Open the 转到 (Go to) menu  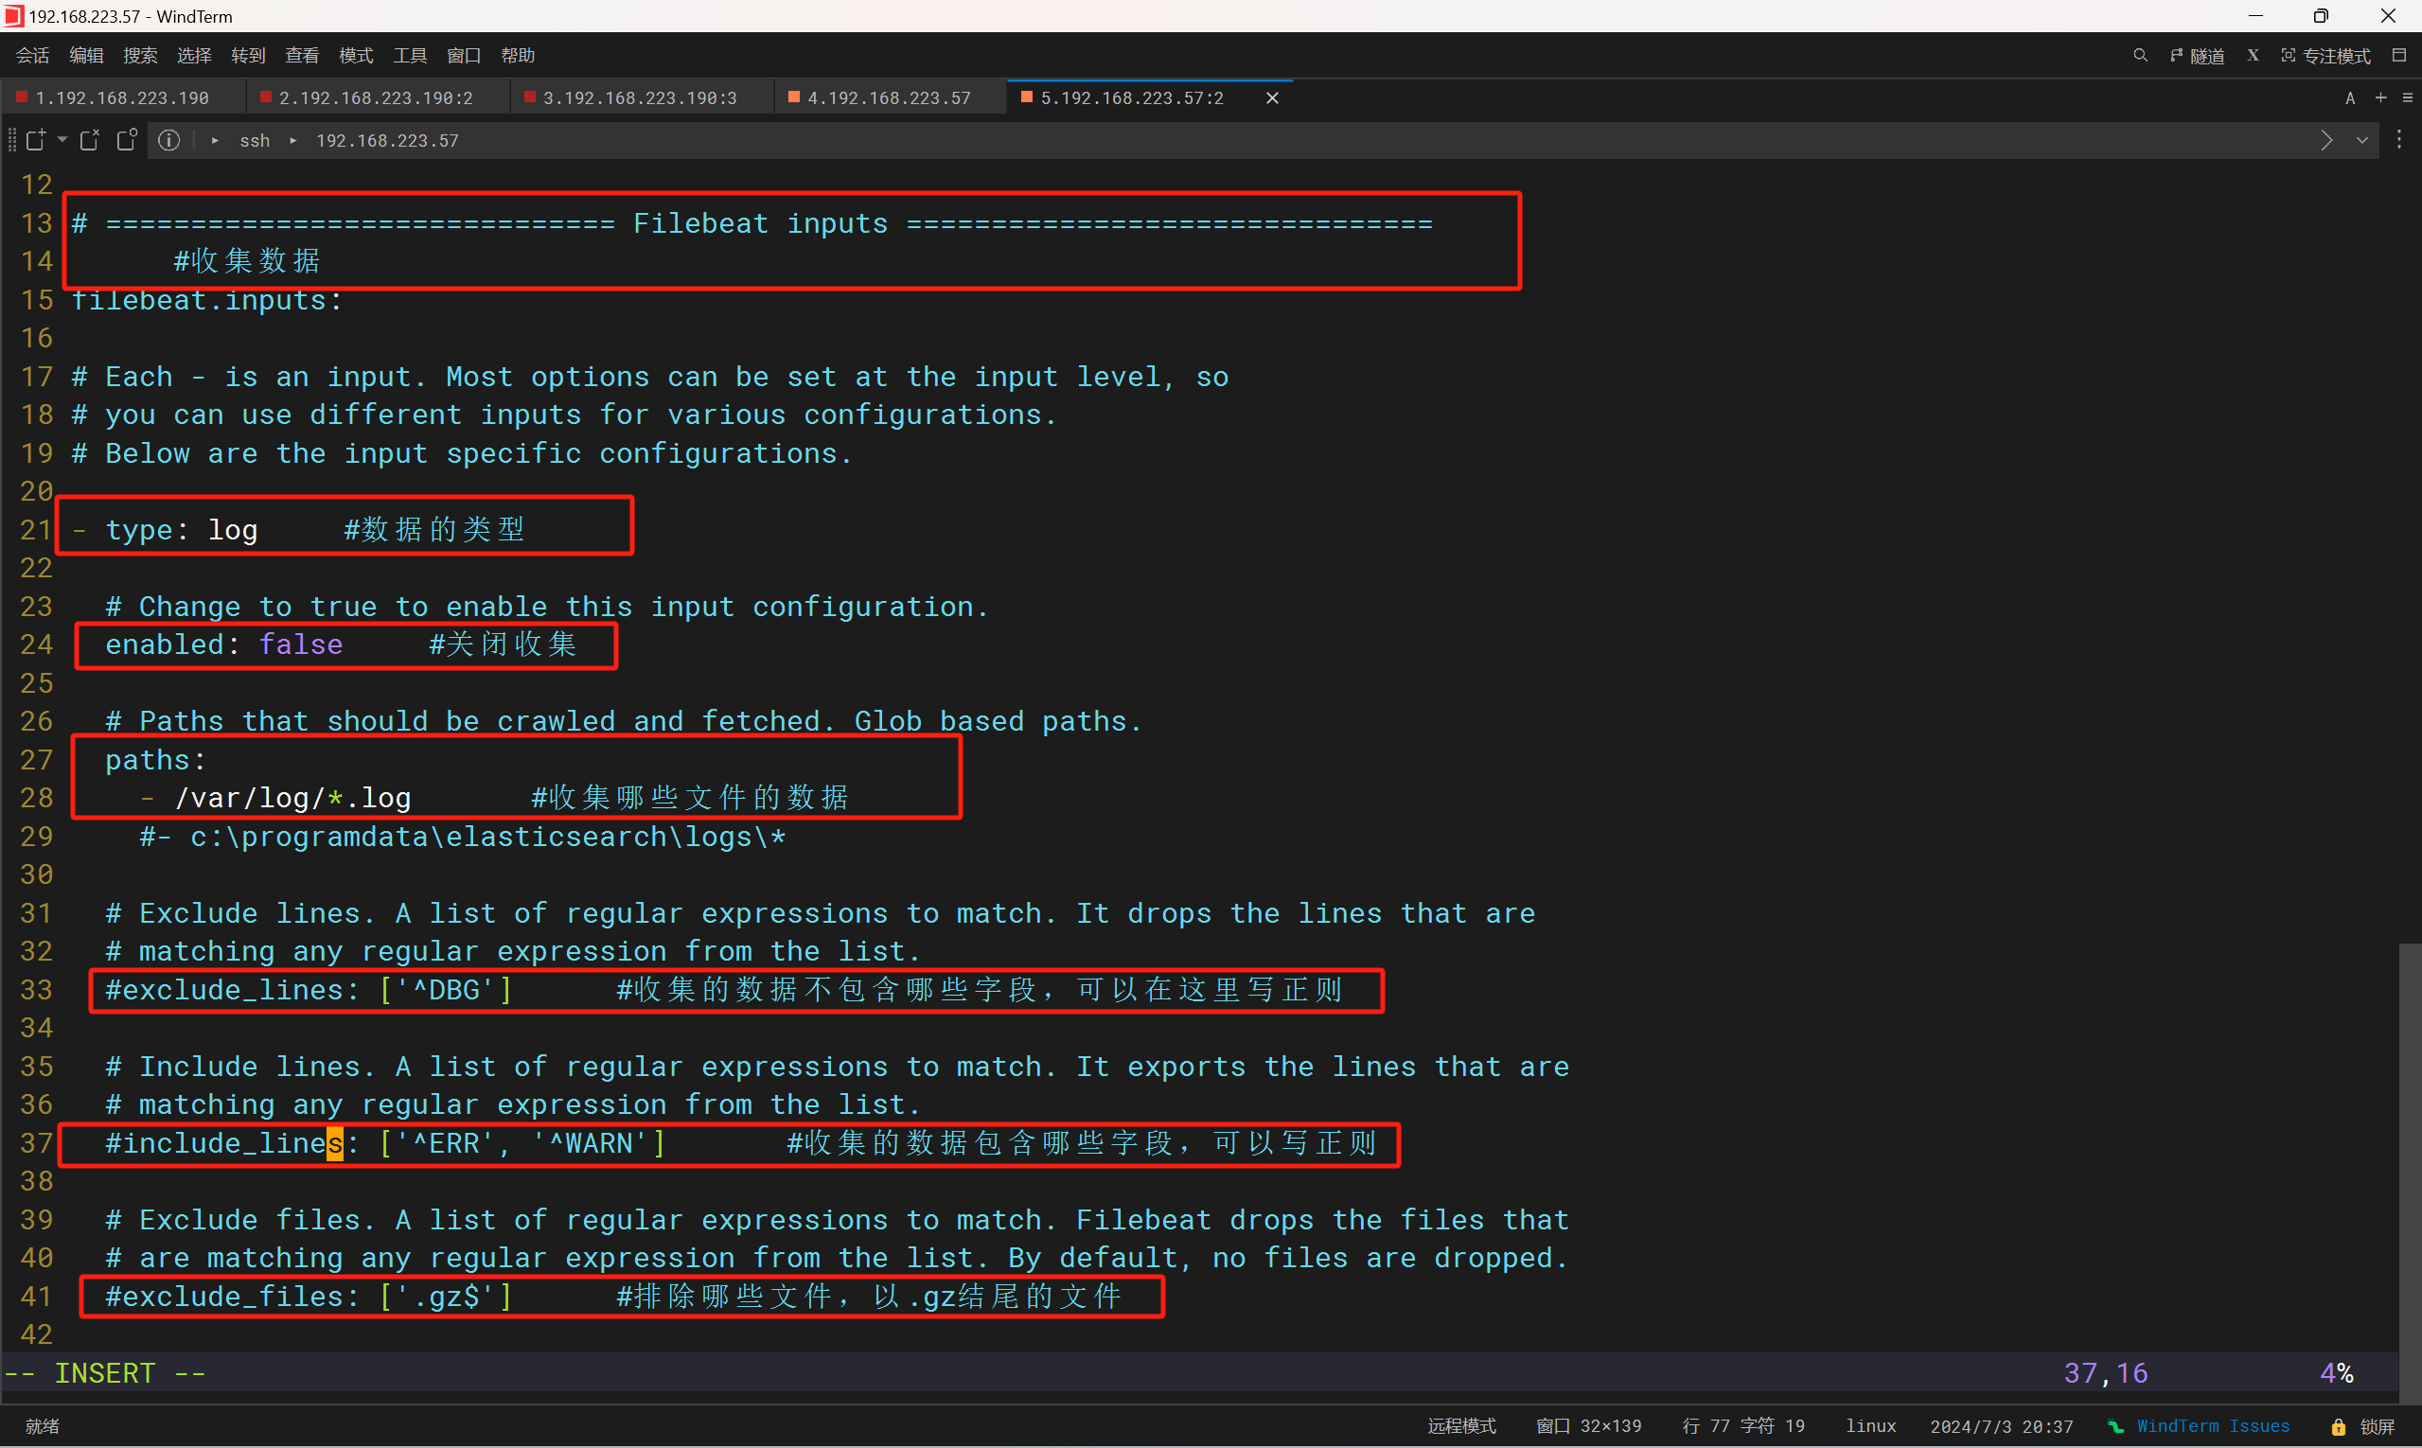pyautogui.click(x=248, y=56)
